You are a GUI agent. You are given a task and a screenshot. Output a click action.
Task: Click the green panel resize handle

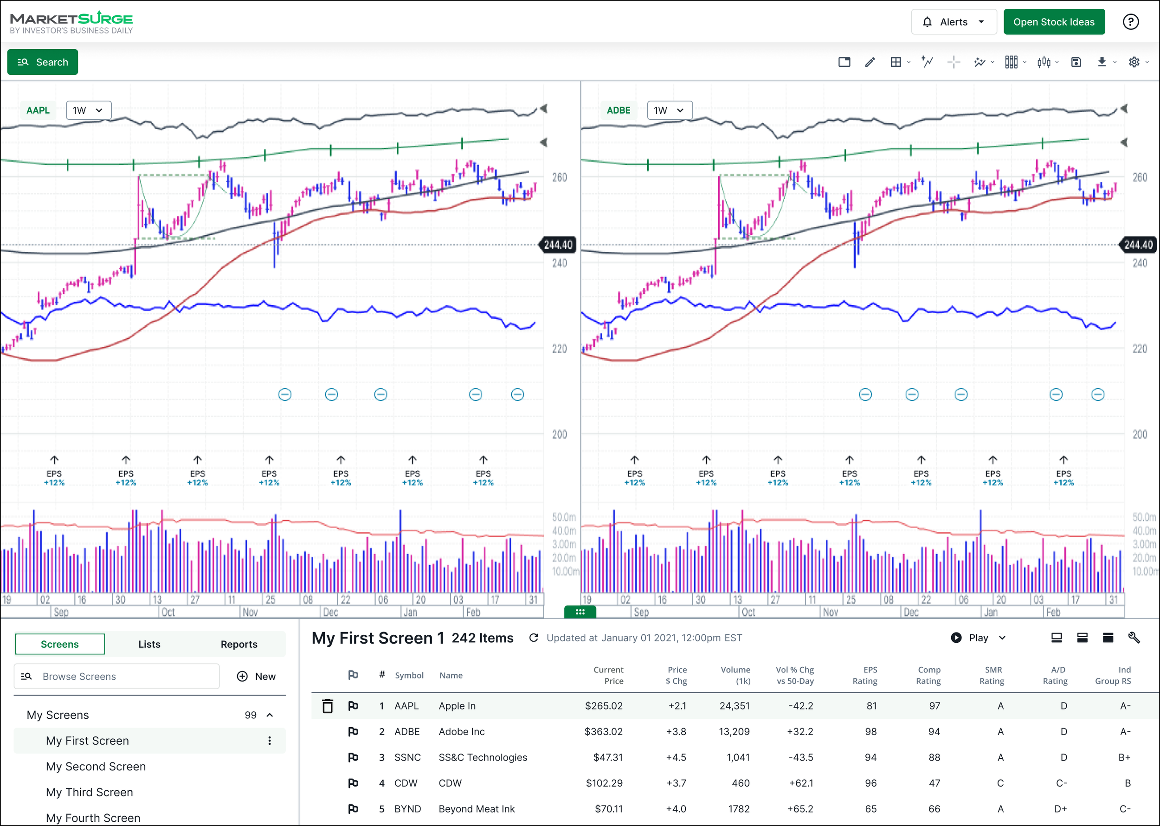click(x=580, y=612)
